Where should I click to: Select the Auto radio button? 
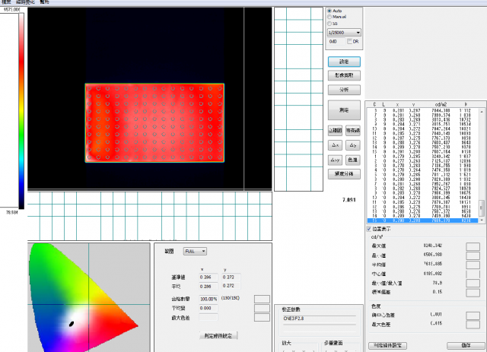coord(329,11)
